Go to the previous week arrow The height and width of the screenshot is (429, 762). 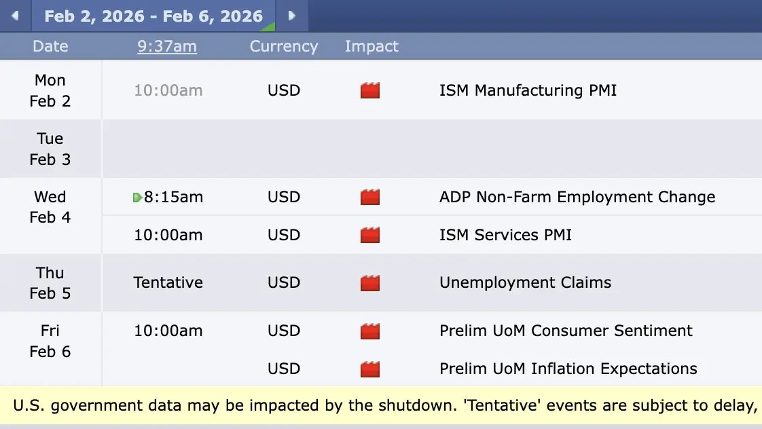pyautogui.click(x=14, y=16)
